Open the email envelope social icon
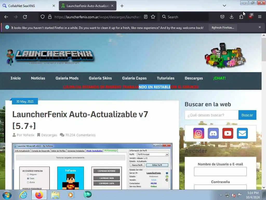Screen dimensions: 266x200 coord(242,133)
